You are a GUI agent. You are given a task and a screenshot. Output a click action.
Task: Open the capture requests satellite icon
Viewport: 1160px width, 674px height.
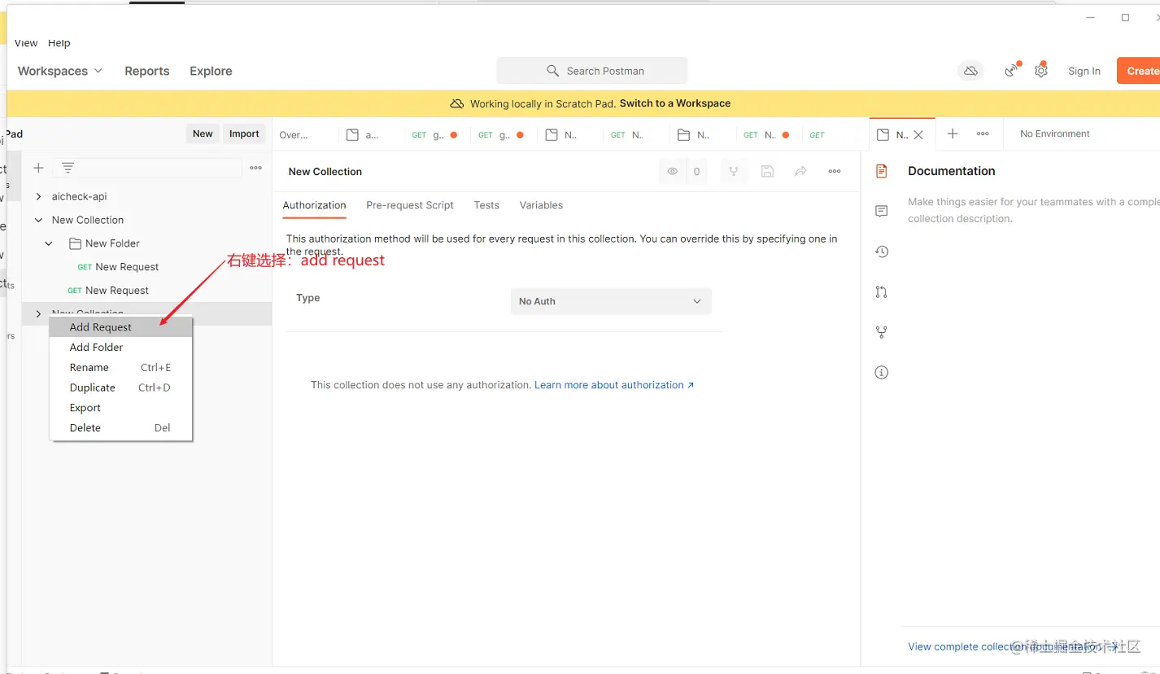1011,70
